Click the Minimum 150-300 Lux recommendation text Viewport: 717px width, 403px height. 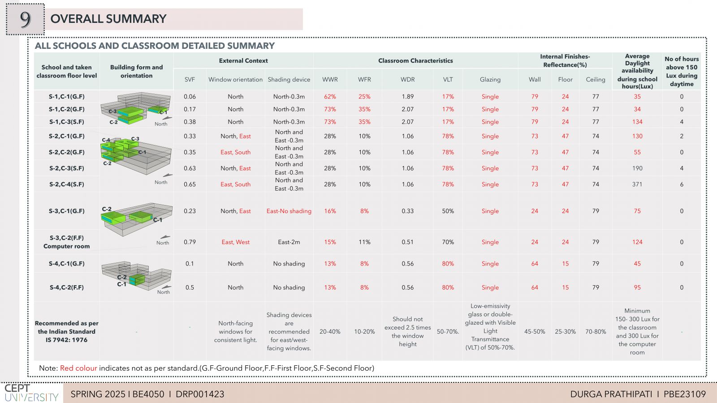pyautogui.click(x=637, y=331)
